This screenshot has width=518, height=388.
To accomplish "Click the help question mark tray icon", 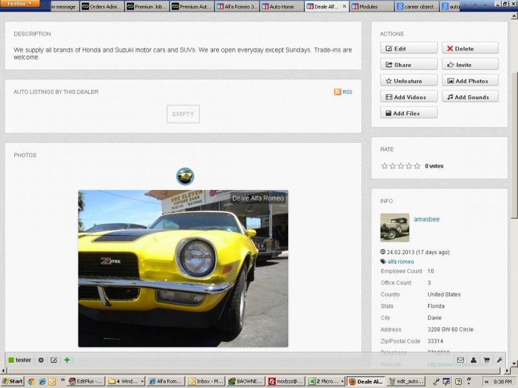I will [458, 382].
